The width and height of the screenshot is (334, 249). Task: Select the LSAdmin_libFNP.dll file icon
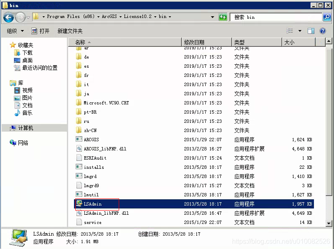79,213
